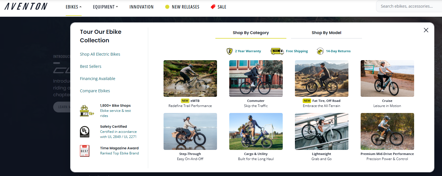Open the Innovation menu item
The width and height of the screenshot is (442, 176).
coord(141,7)
